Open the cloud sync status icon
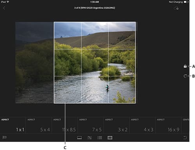195x150 pixels. click(176, 8)
